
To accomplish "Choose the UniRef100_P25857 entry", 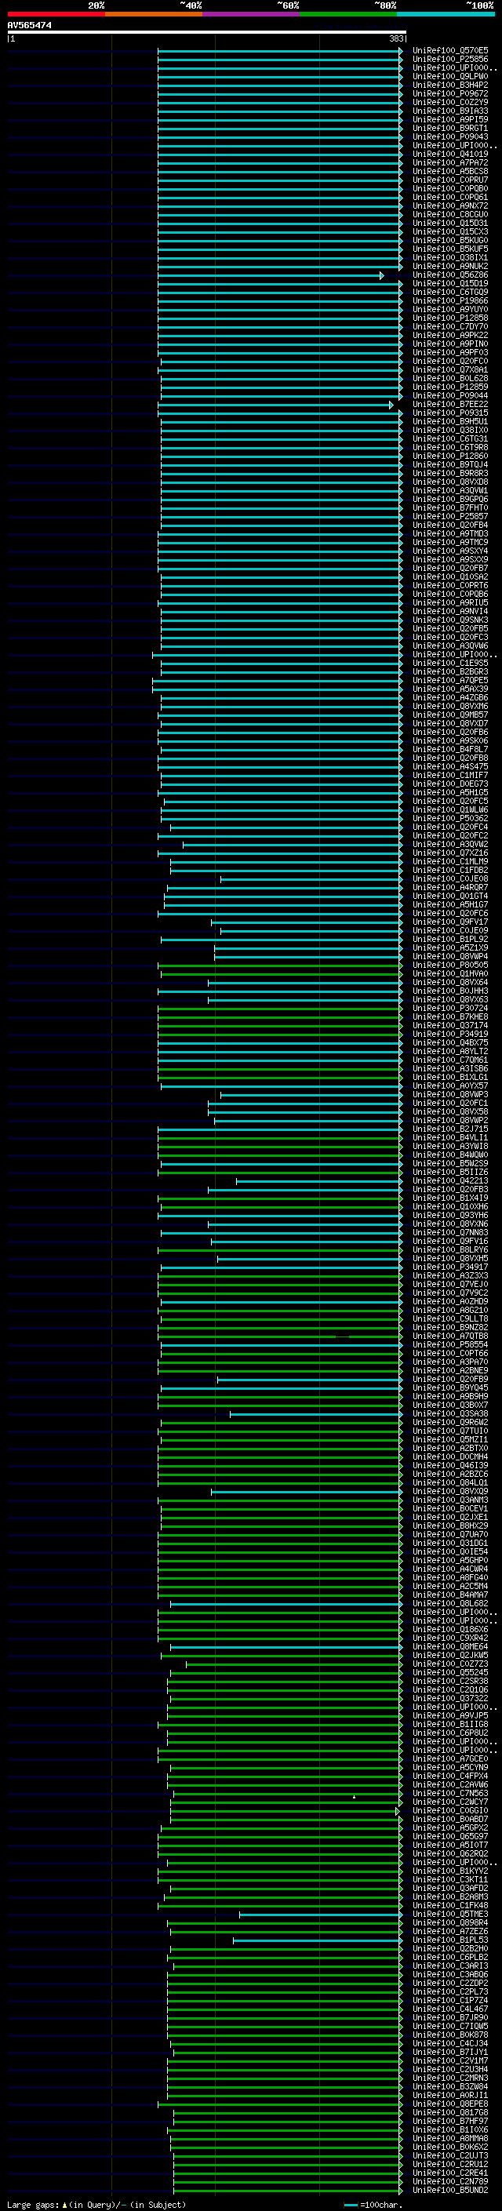I will click(x=450, y=516).
